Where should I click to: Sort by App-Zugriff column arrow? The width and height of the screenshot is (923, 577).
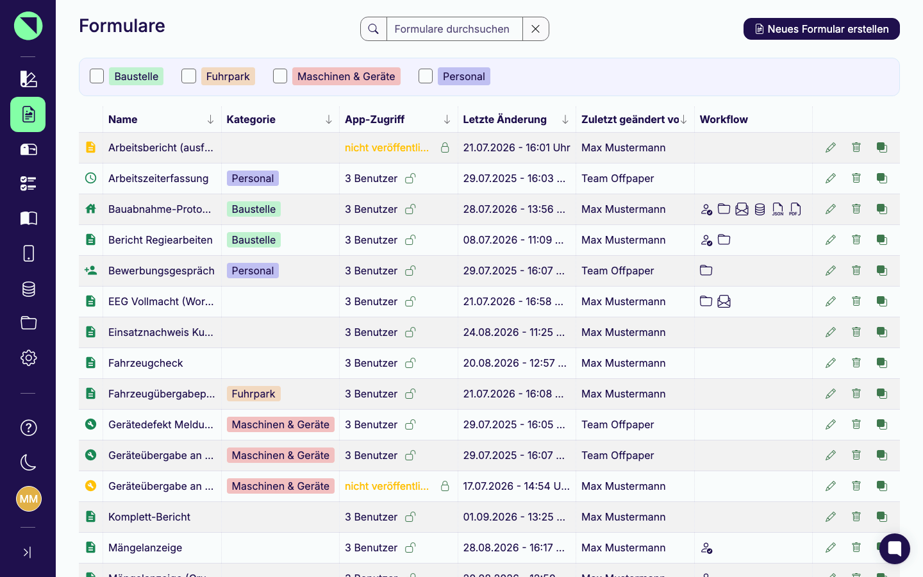click(x=447, y=120)
